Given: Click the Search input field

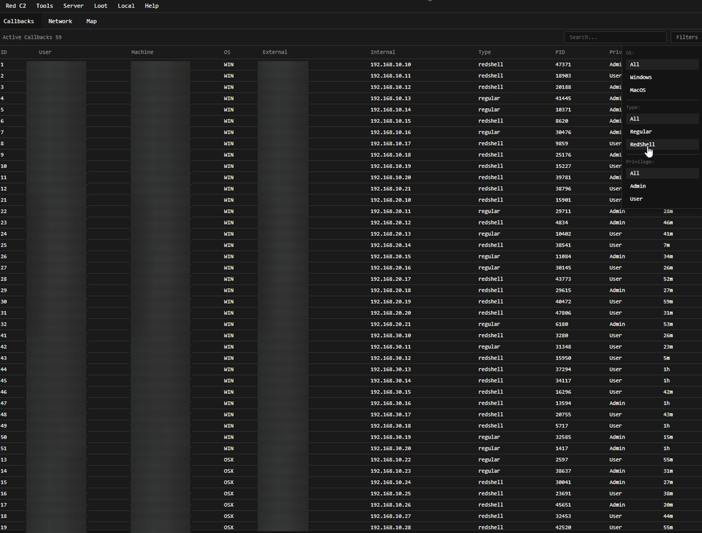Looking at the screenshot, I should pos(615,37).
